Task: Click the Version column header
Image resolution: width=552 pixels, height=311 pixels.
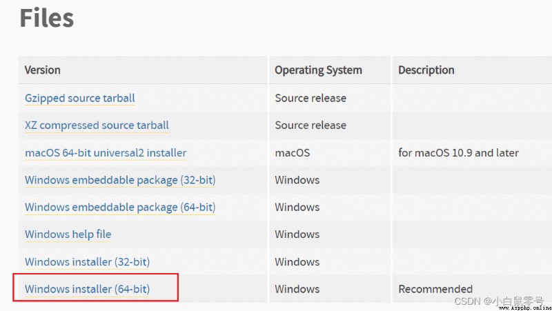Action: click(43, 70)
